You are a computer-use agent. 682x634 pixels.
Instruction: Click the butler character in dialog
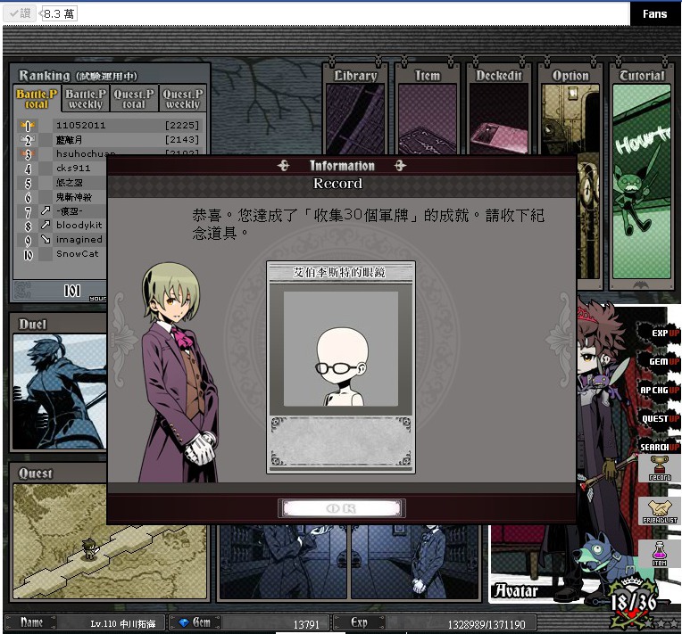[x=179, y=373]
